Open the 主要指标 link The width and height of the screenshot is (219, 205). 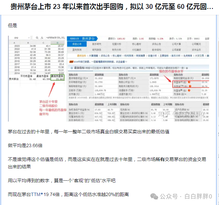point(164,56)
